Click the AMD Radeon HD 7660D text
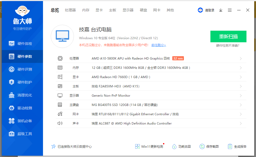The width and height of the screenshot is (256, 157). (121, 77)
